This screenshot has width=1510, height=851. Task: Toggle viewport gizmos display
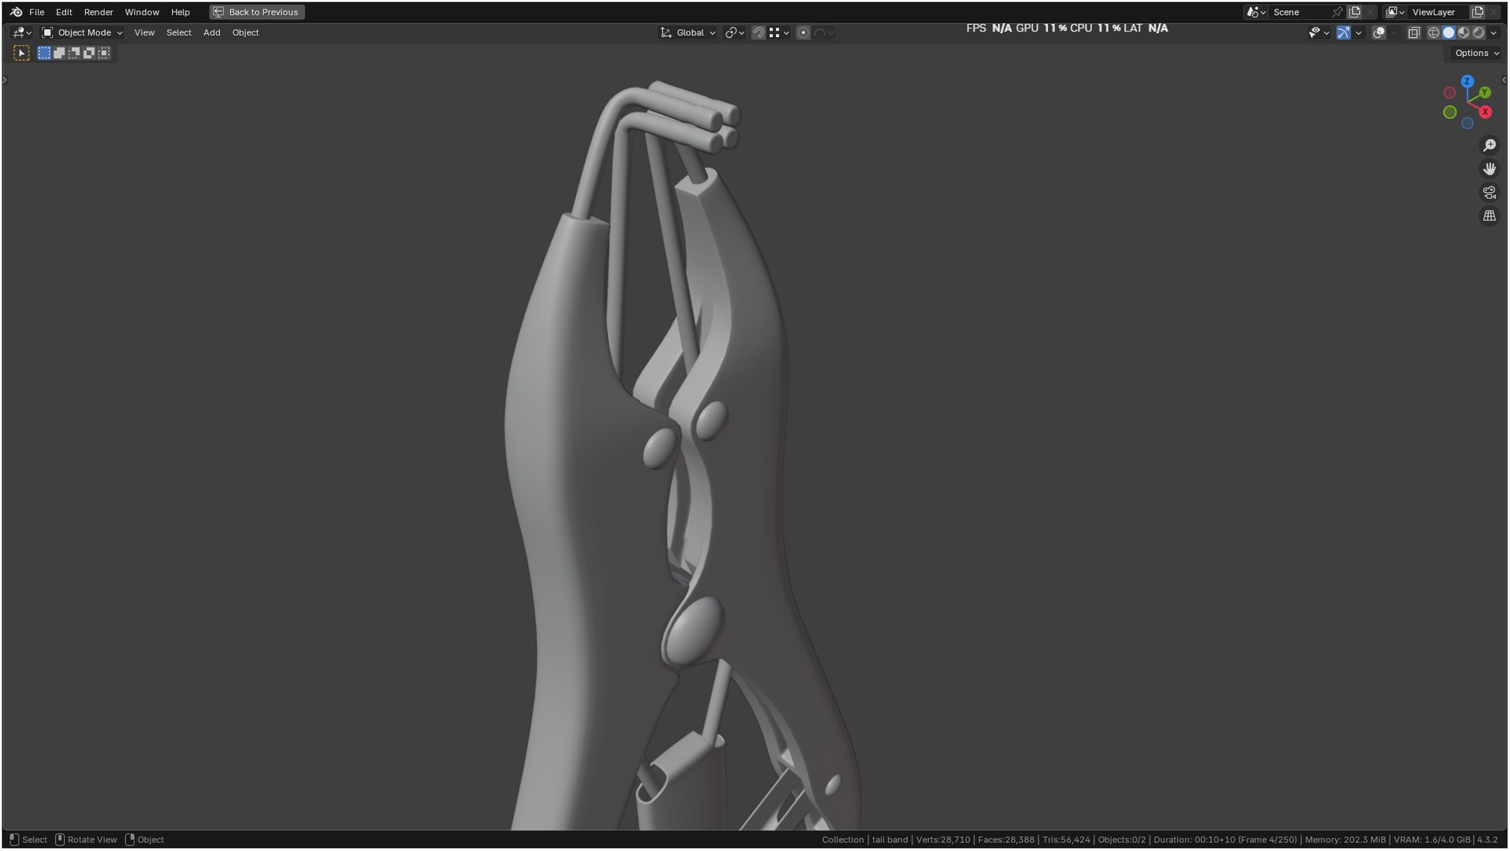1344,32
